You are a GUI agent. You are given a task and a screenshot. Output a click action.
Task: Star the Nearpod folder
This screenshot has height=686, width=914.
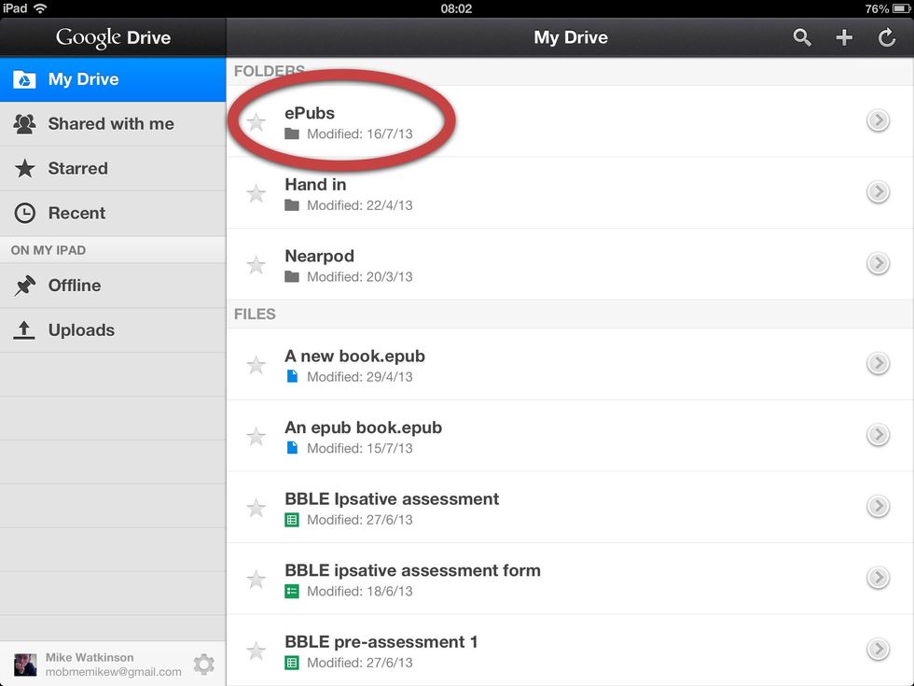(x=256, y=265)
